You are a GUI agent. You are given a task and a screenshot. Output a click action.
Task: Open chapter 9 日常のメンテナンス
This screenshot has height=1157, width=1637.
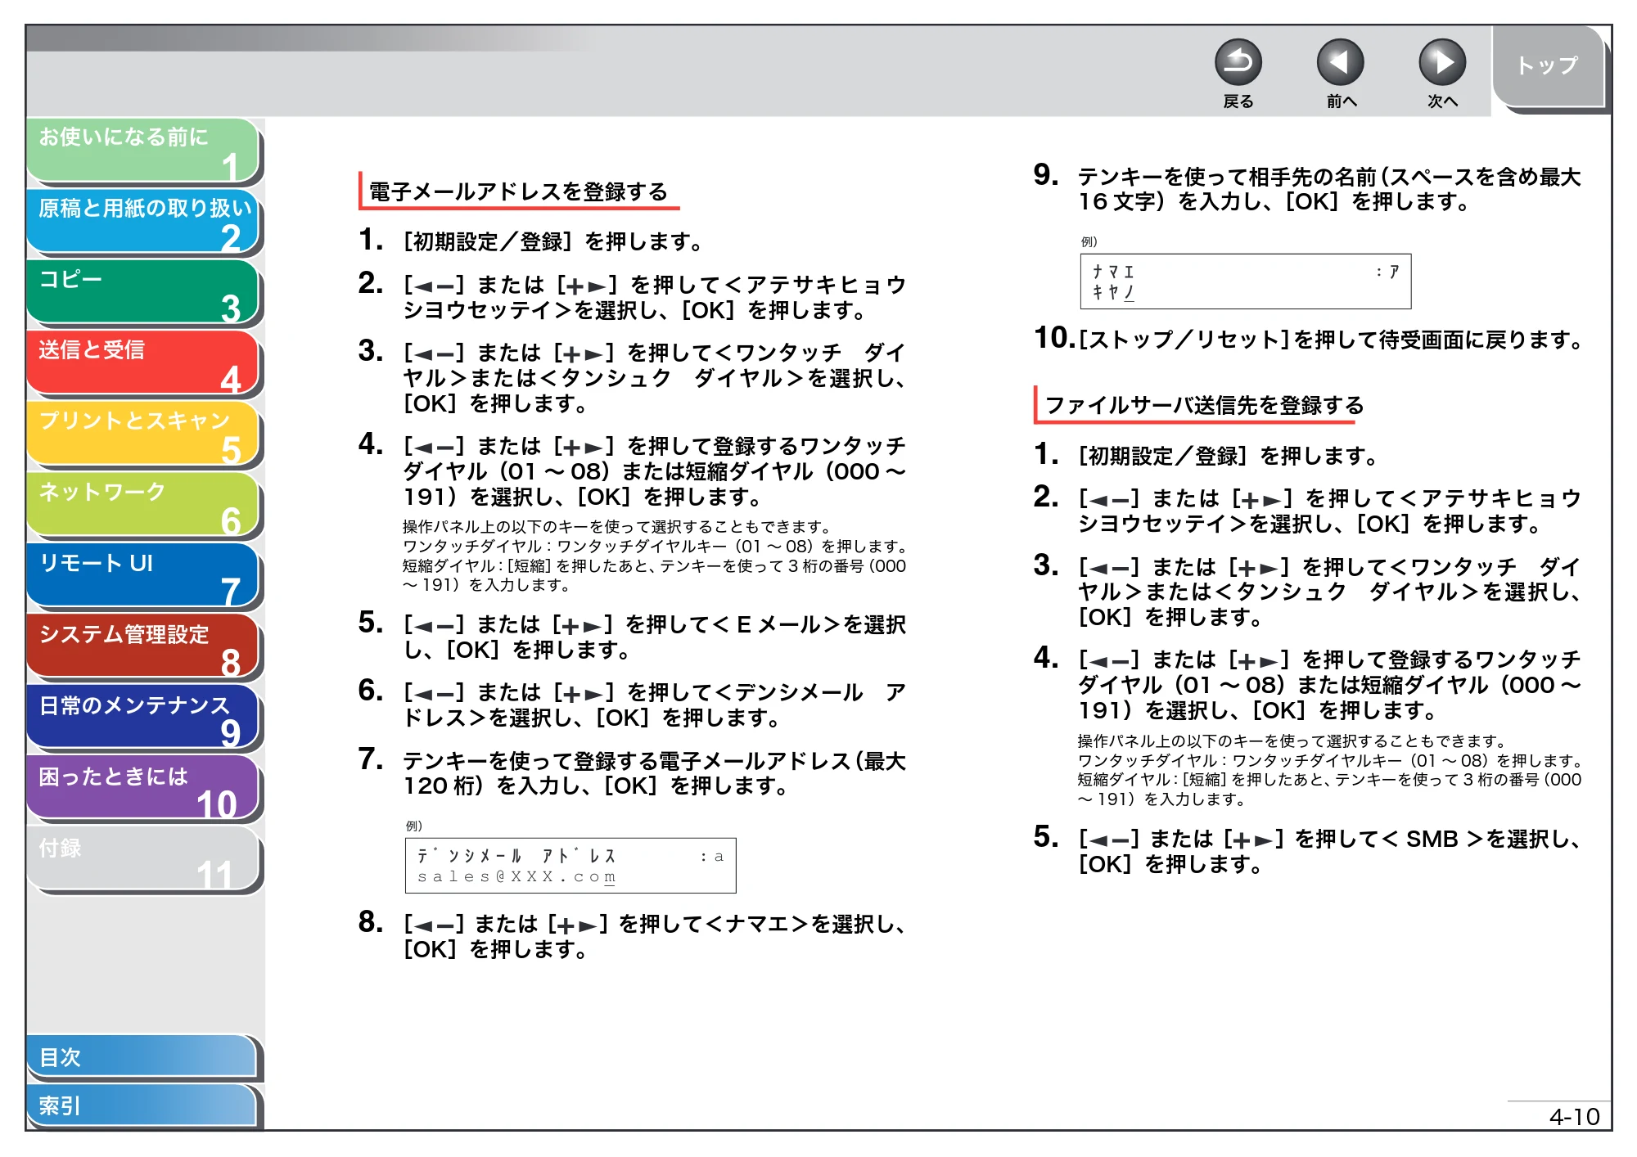click(143, 718)
